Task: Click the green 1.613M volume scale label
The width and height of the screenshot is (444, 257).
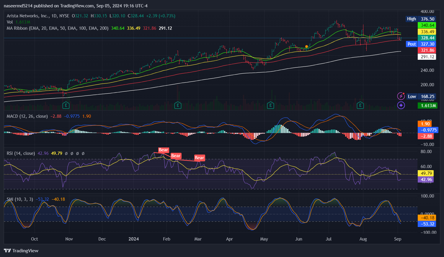Action: 427,105
